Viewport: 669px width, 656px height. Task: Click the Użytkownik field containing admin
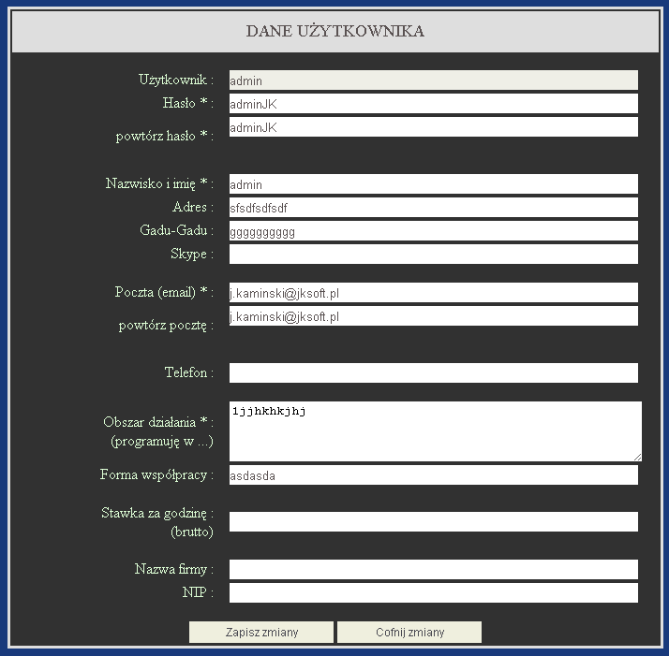[433, 80]
